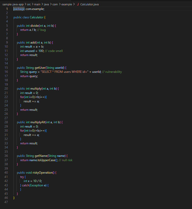The height and width of the screenshot is (209, 192).
Task: Click the // code smell comment
Action: 54,51
